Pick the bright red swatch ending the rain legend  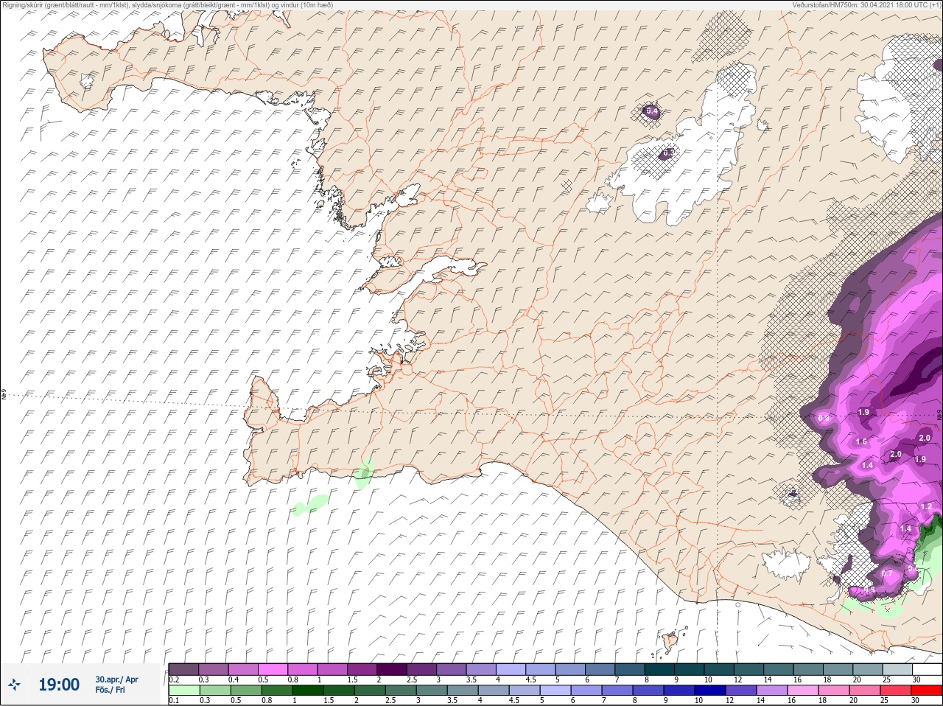927,690
